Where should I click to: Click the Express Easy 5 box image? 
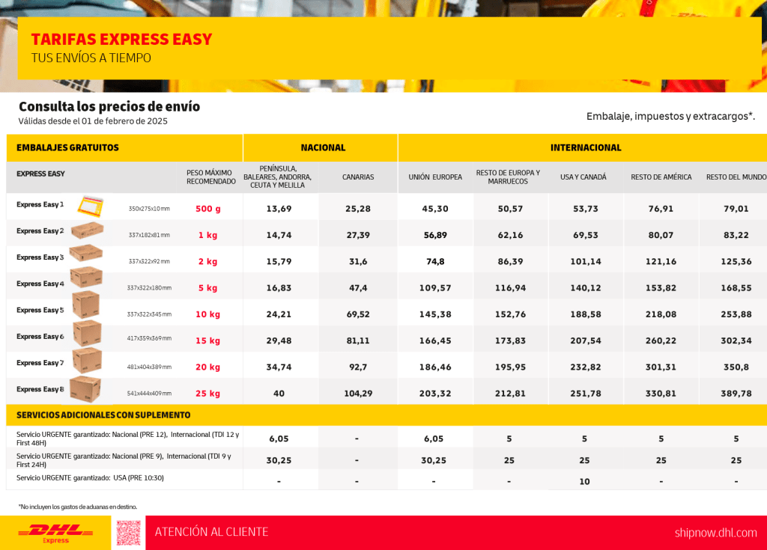[x=86, y=305]
